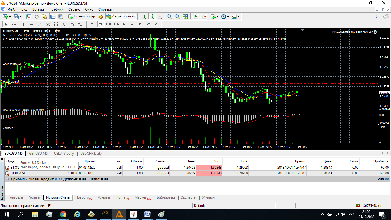
Task: Open the Новости terminal tab
Action: tap(84, 197)
